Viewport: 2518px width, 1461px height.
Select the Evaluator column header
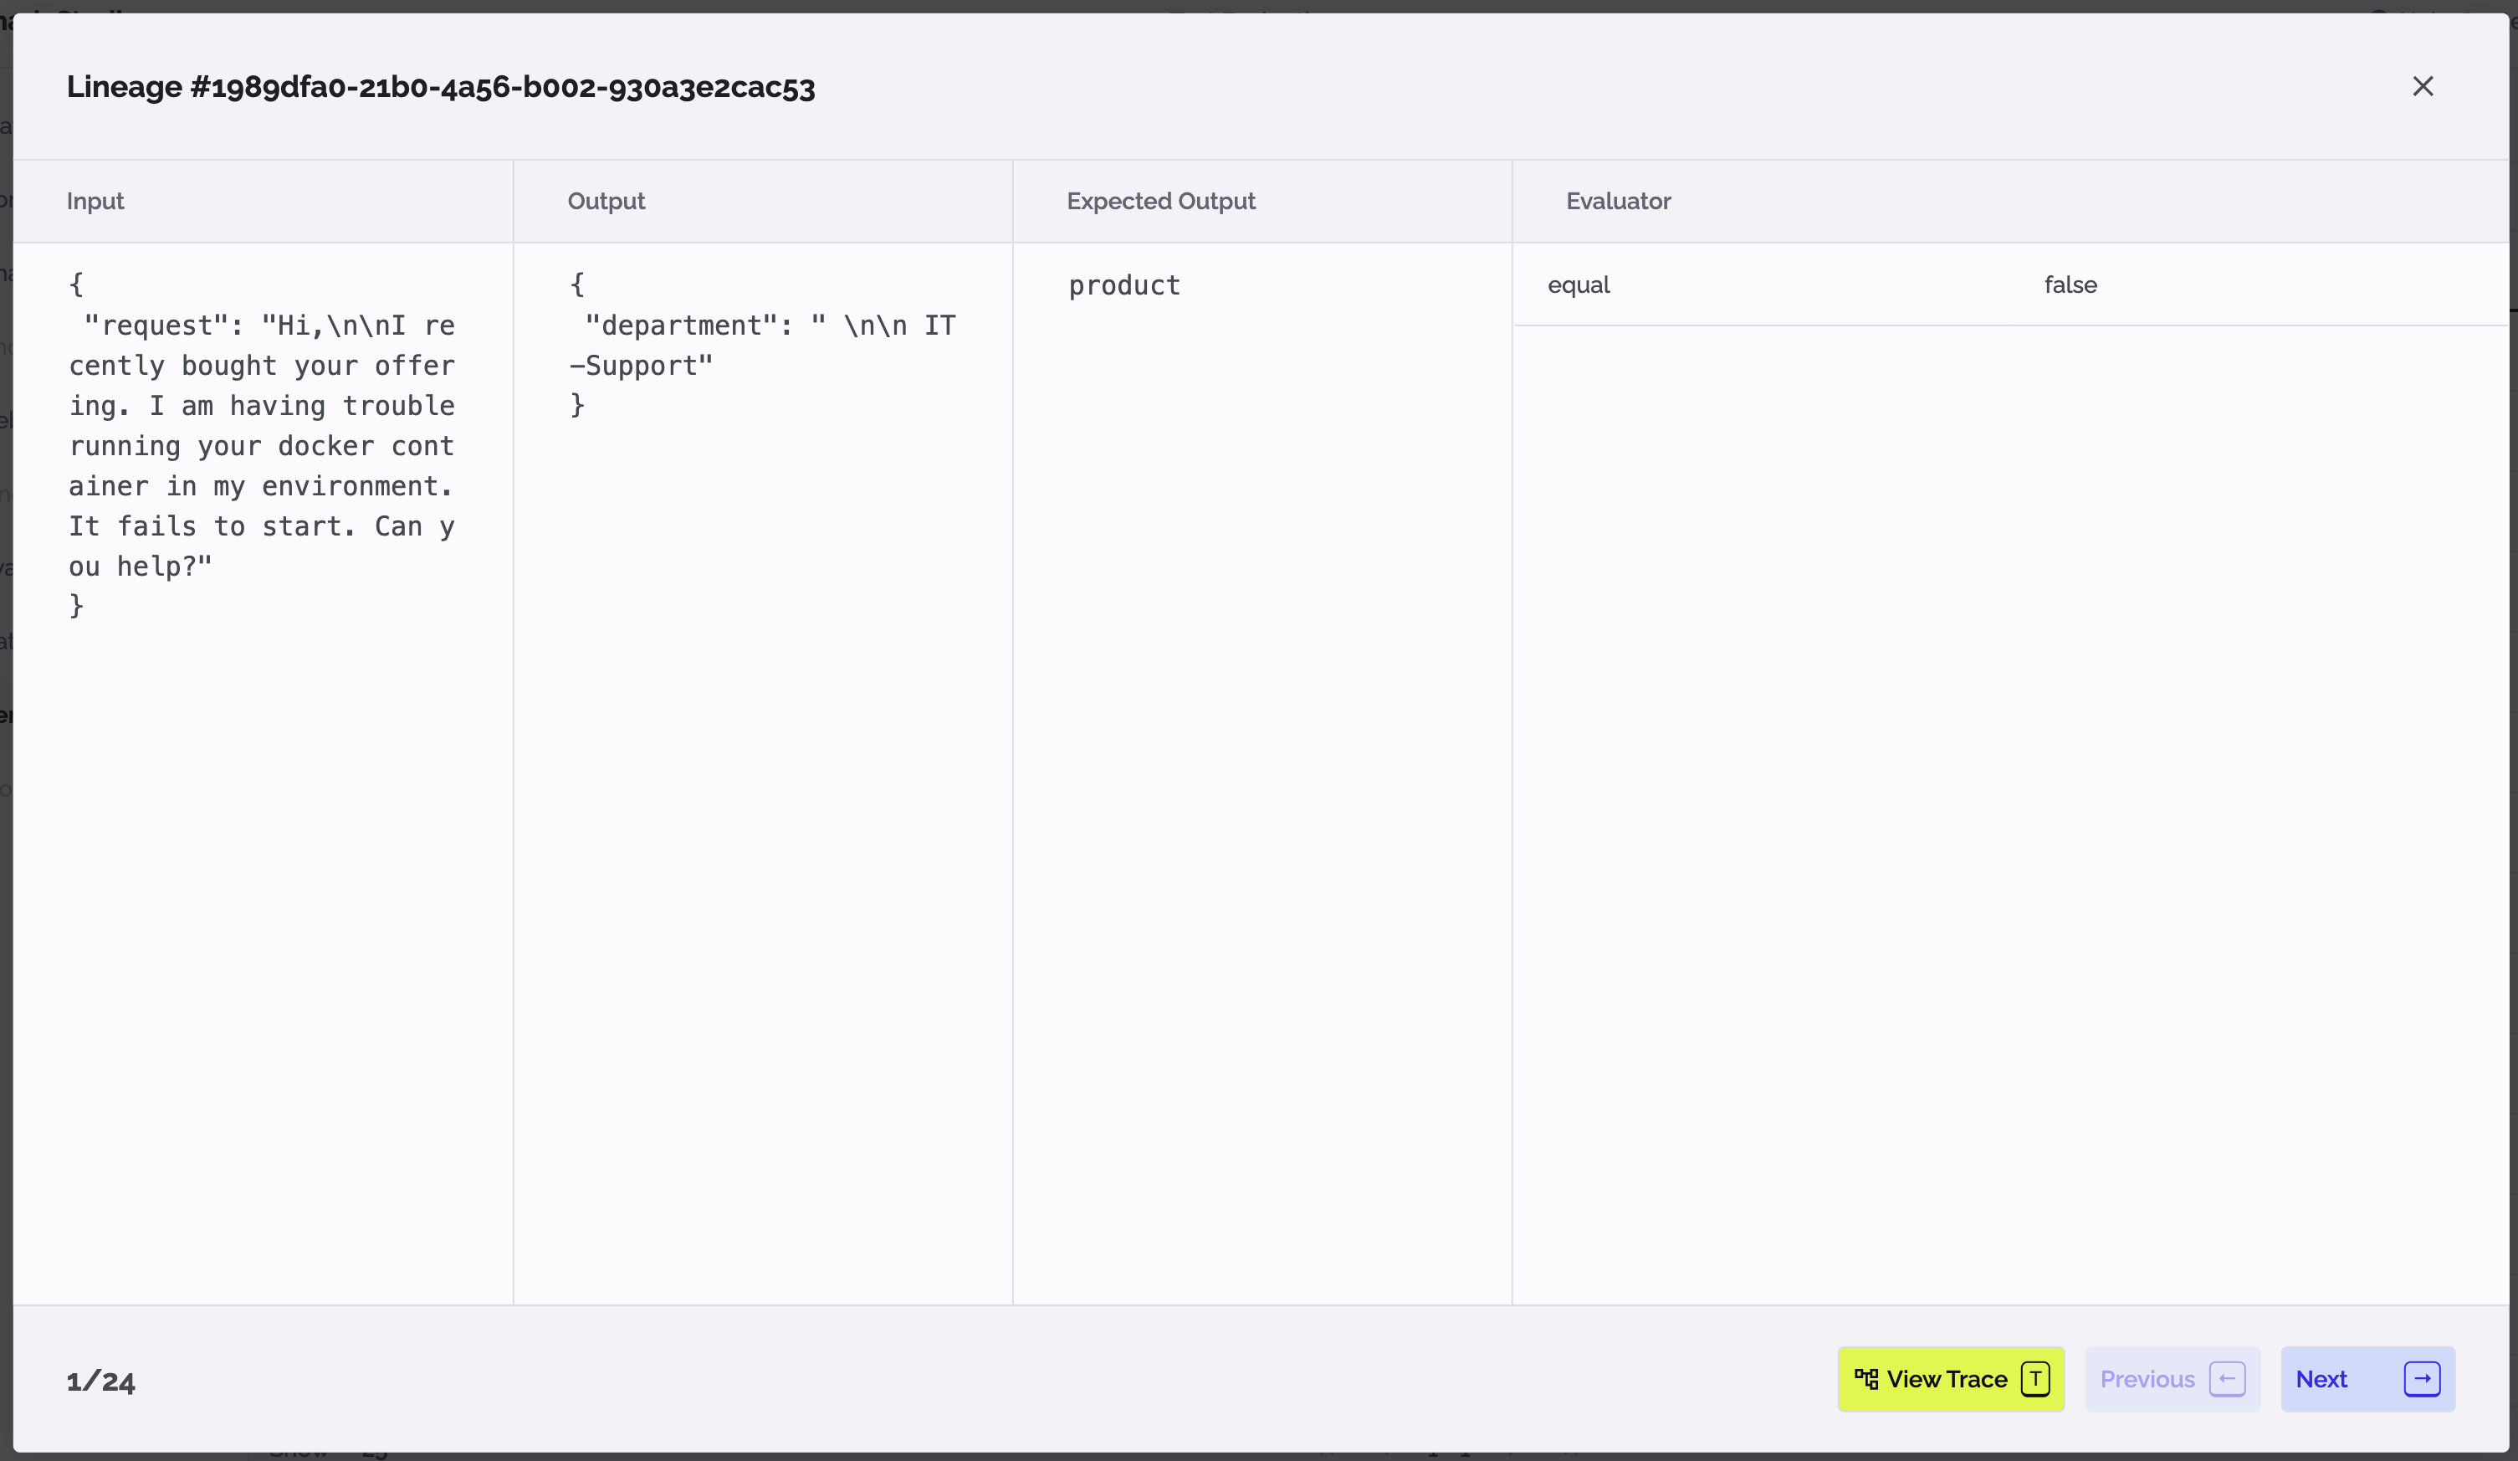(1618, 201)
